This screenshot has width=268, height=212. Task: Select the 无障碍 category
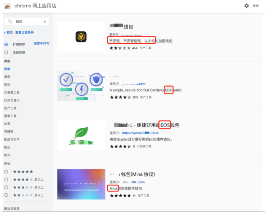tap(9, 132)
